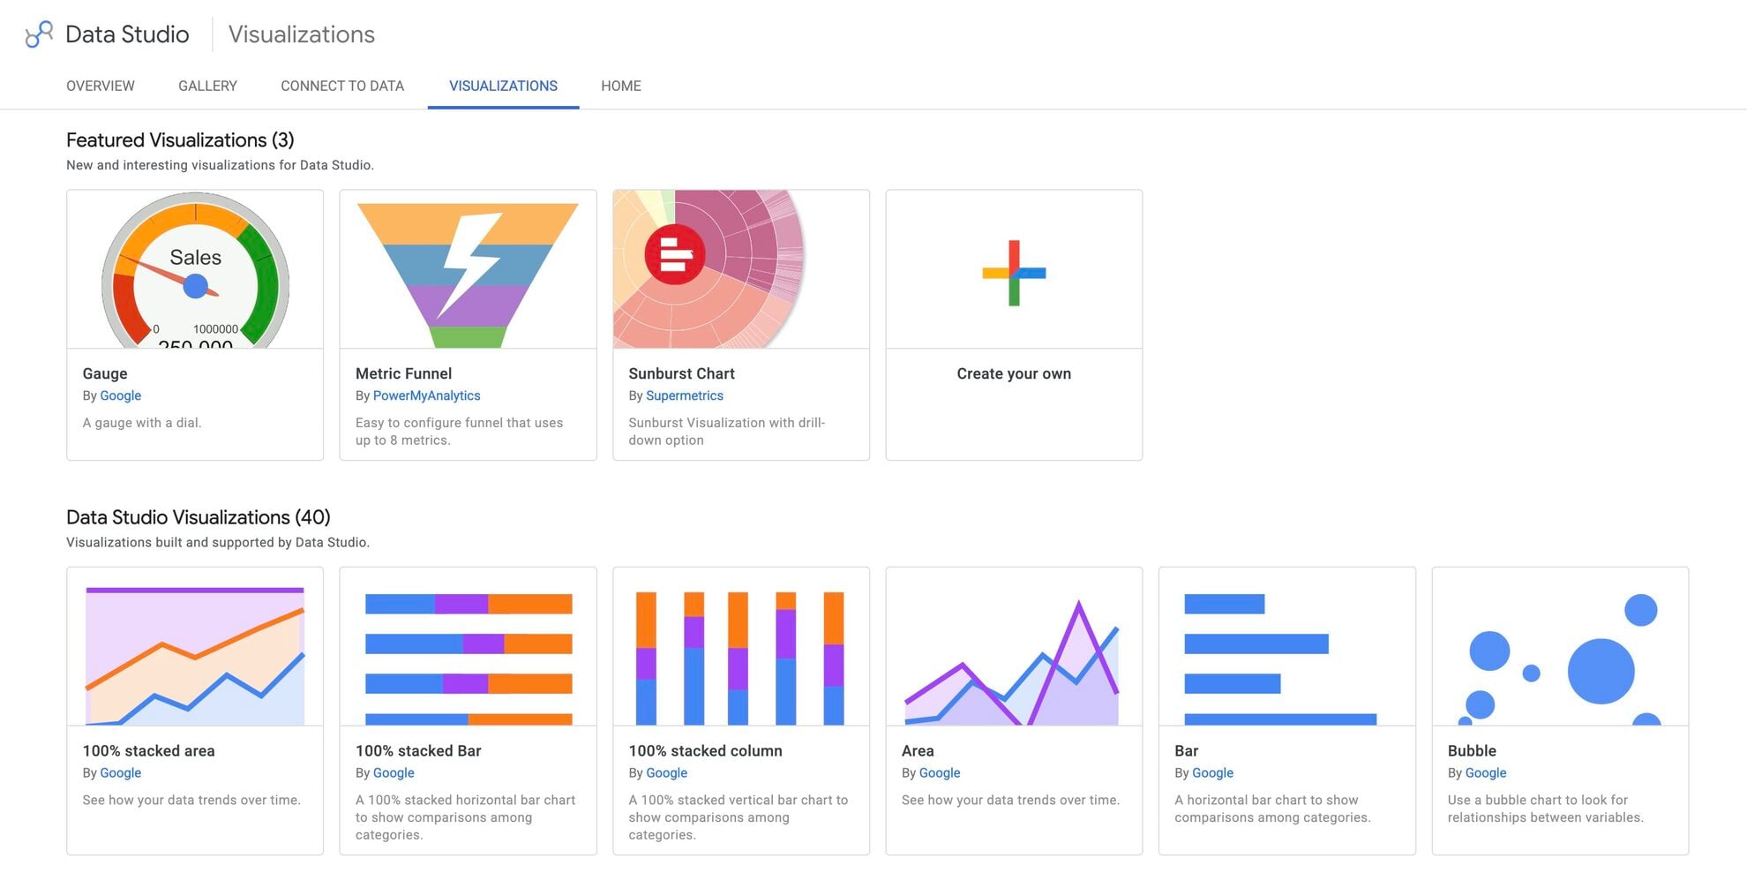Switch to the Overview tab
Viewport: 1747px width, 873px height.
click(101, 86)
